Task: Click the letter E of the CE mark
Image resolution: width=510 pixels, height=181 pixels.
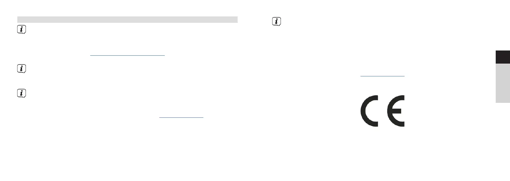Action: pos(396,111)
